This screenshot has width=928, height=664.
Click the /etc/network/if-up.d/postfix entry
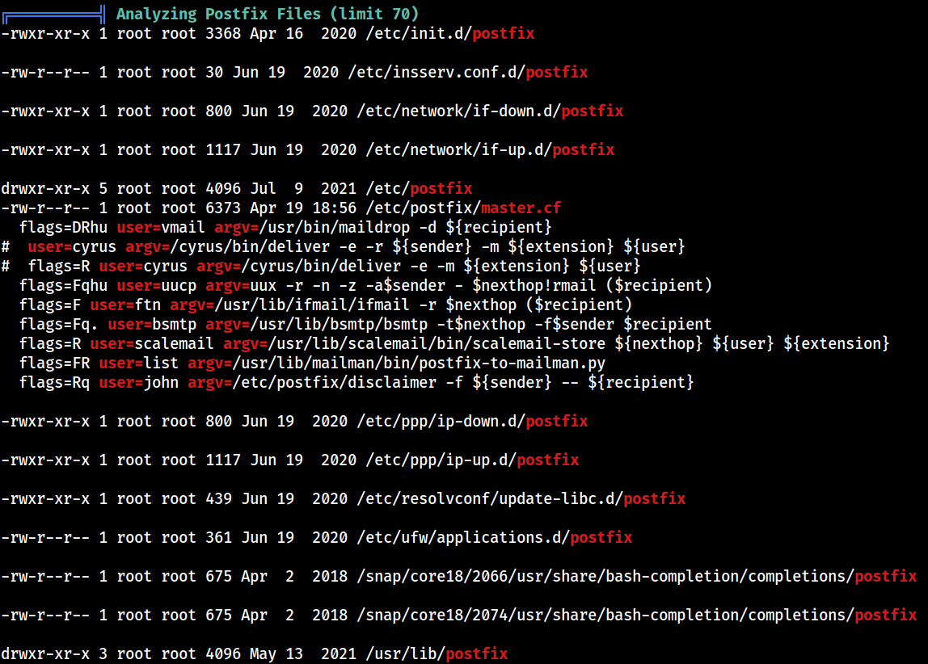click(x=490, y=149)
